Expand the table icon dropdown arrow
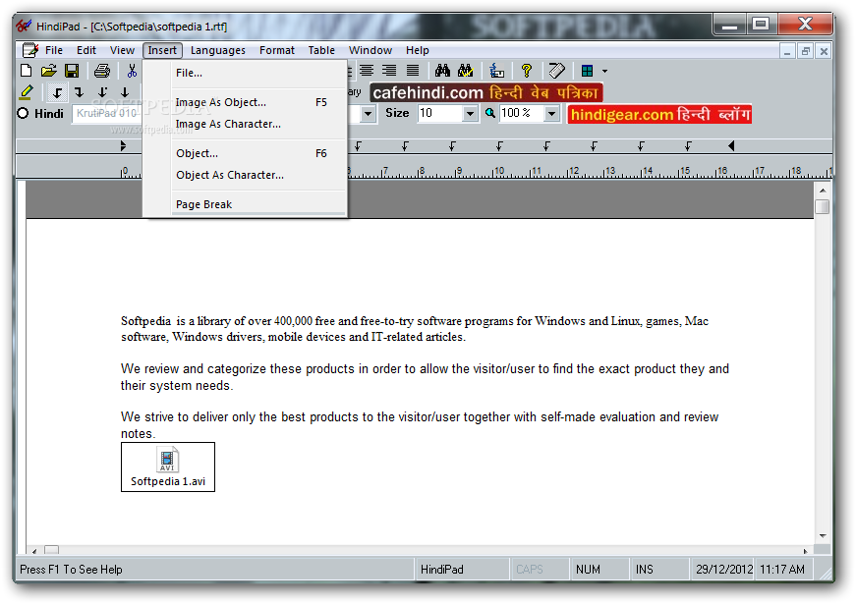Screen dimensions: 856x604 tap(604, 72)
